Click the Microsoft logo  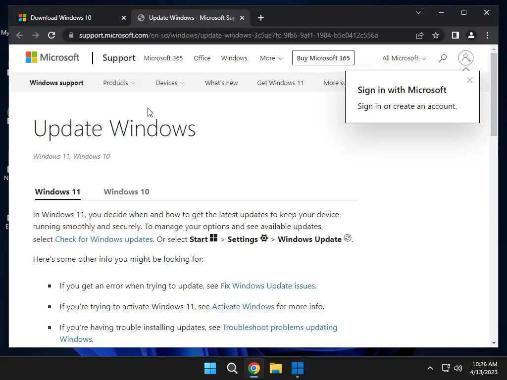point(52,57)
